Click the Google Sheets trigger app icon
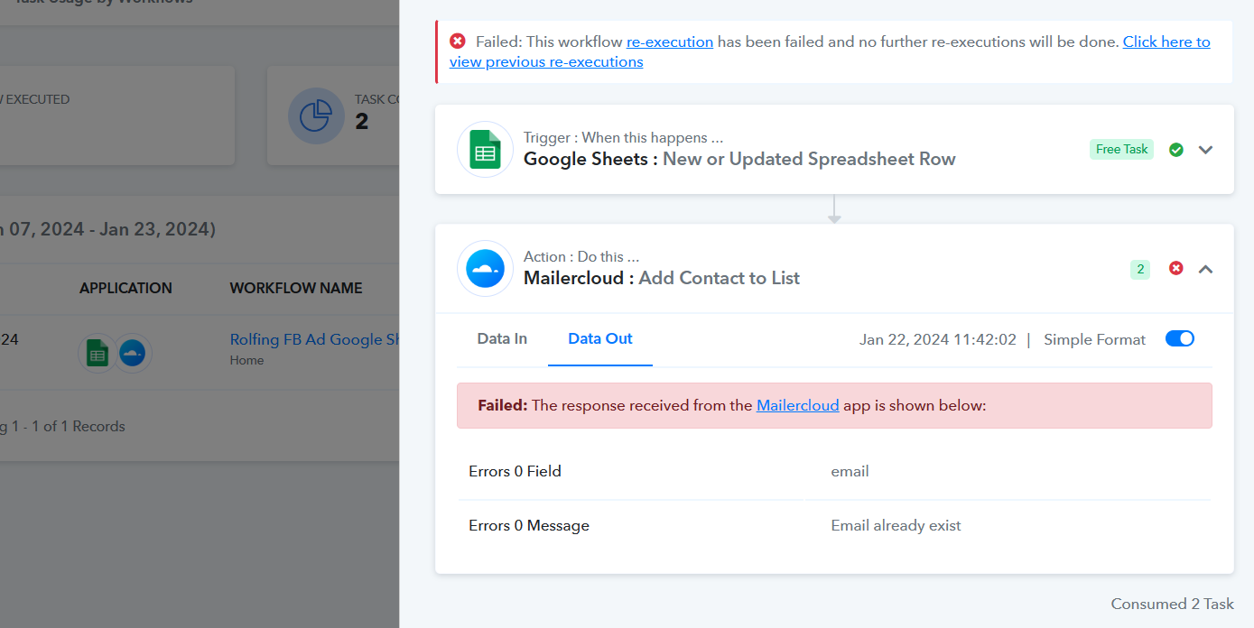The width and height of the screenshot is (1254, 628). tap(486, 149)
